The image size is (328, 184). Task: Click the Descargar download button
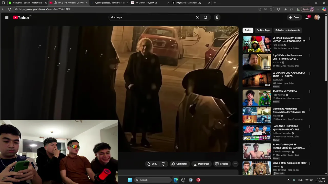(201, 164)
